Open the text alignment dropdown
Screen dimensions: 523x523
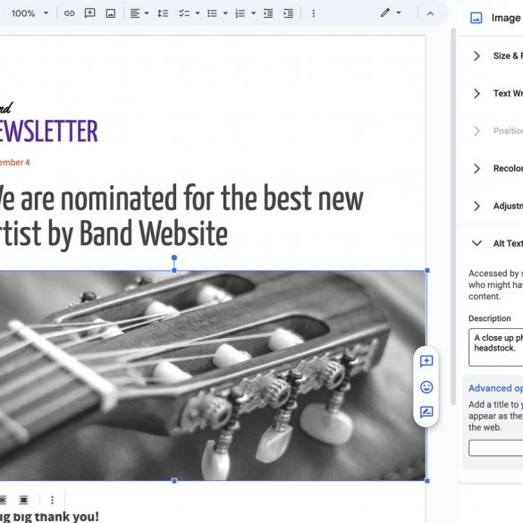pos(139,13)
